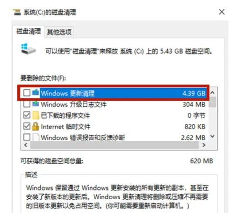Uncheck the Internet 临时文件 checkbox
The image size is (241, 213).
coord(27,126)
